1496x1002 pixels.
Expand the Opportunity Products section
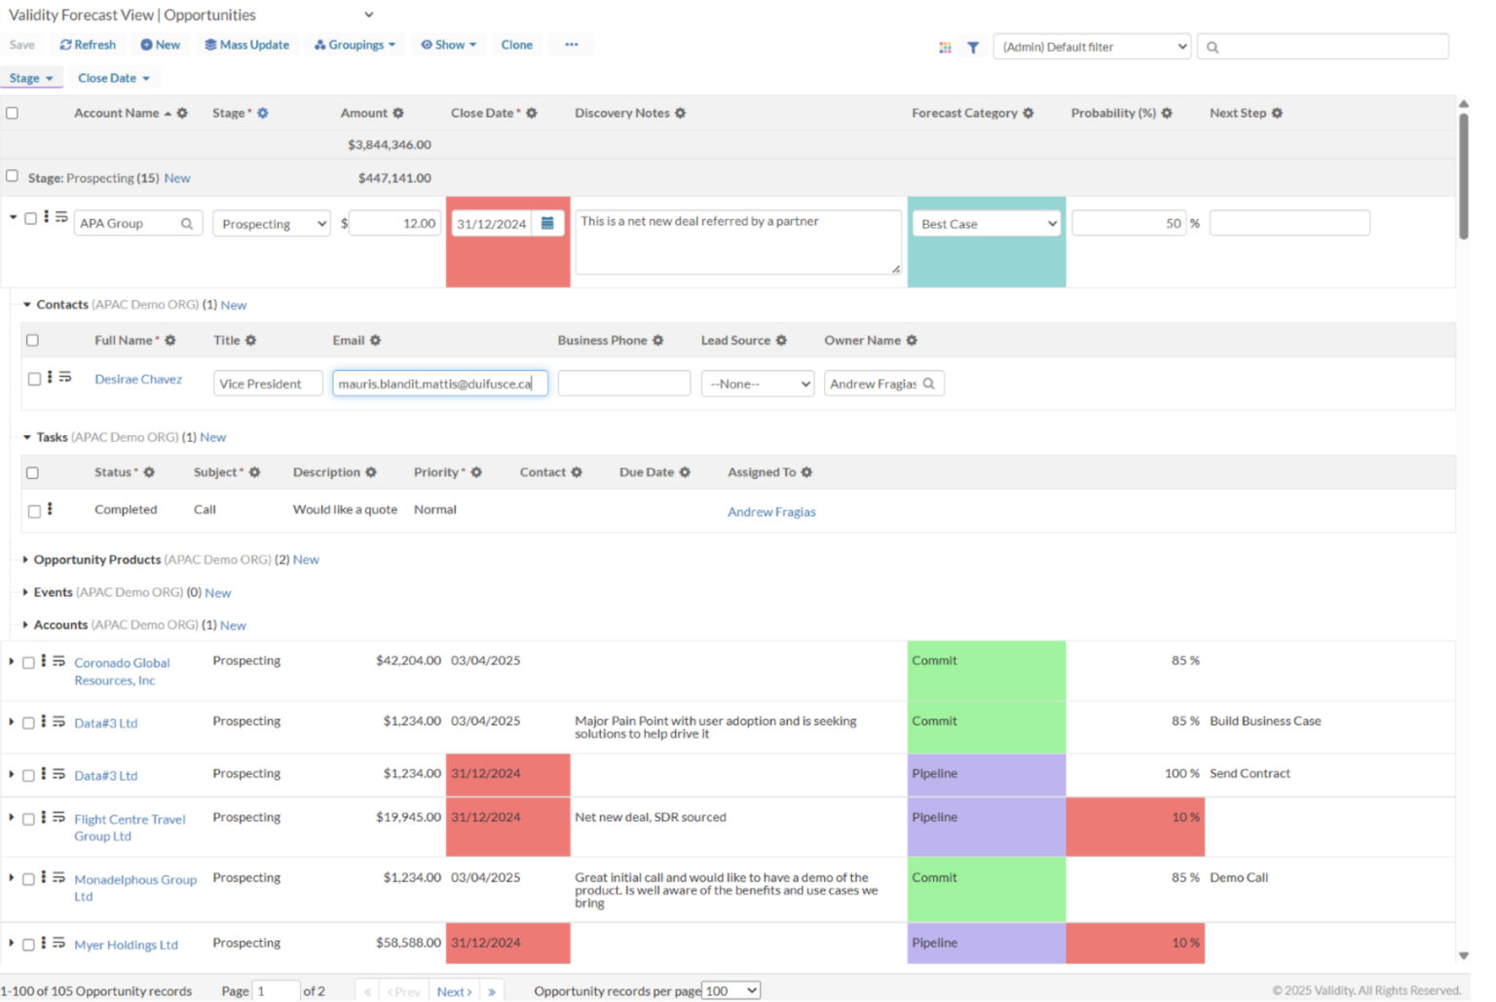[x=24, y=560]
